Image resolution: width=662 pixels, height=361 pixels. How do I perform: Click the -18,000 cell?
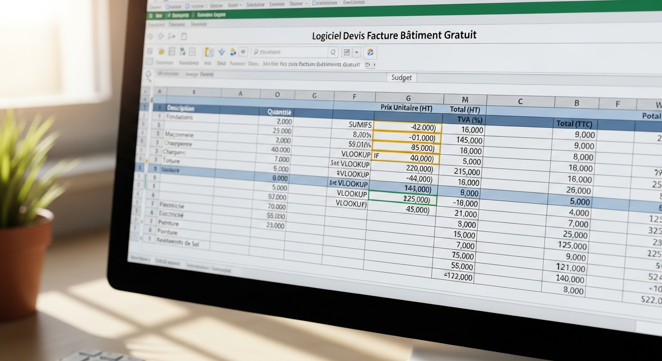point(465,204)
